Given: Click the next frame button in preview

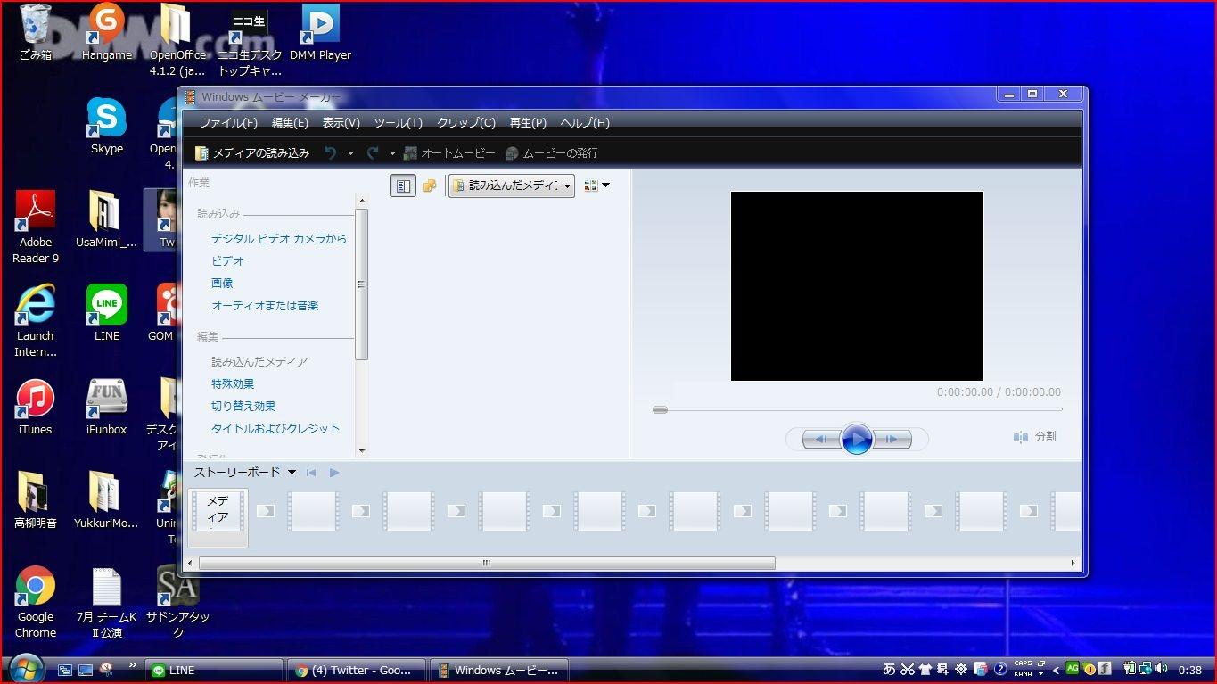Looking at the screenshot, I should pos(892,439).
